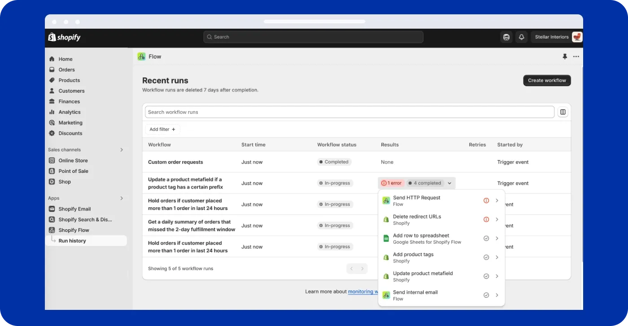Pin the Flow app using the pin icon
Viewport: 628px width, 326px height.
pyautogui.click(x=565, y=56)
